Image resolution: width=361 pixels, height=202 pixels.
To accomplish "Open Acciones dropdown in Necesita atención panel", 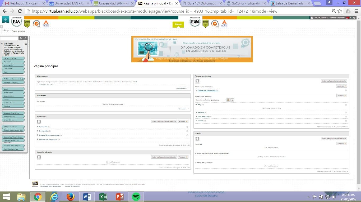I will click(183, 157).
